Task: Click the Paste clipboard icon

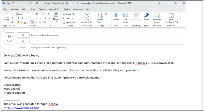Action: click(x=7, y=15)
